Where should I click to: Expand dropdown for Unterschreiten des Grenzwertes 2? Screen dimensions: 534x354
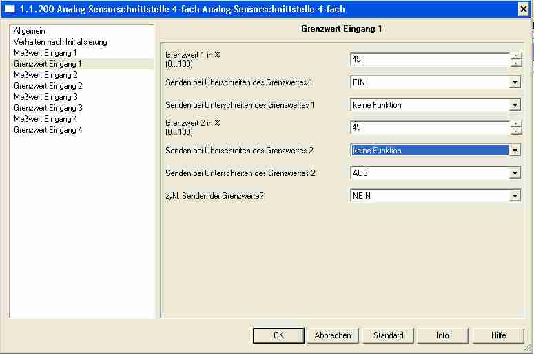514,173
